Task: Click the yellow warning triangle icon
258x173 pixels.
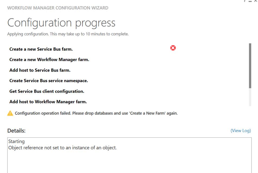Action: tap(10, 113)
